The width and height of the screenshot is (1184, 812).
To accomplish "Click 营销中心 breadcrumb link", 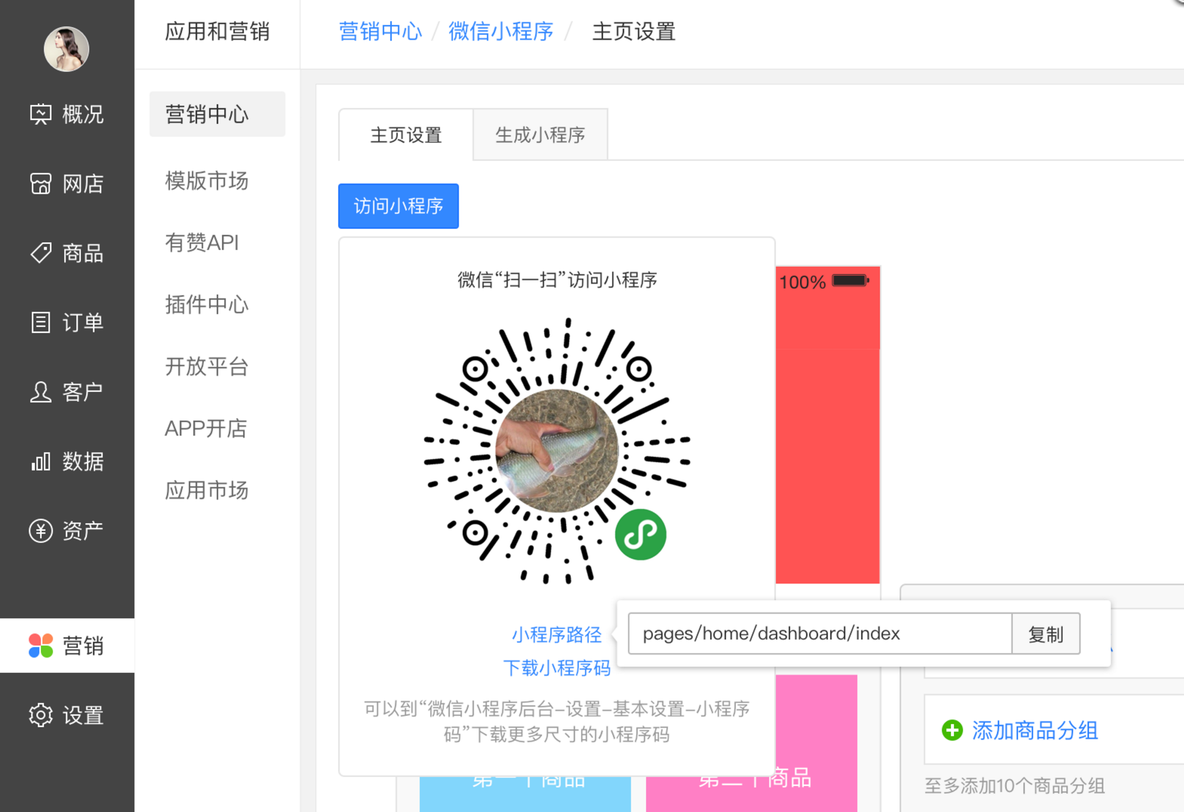I will point(381,31).
